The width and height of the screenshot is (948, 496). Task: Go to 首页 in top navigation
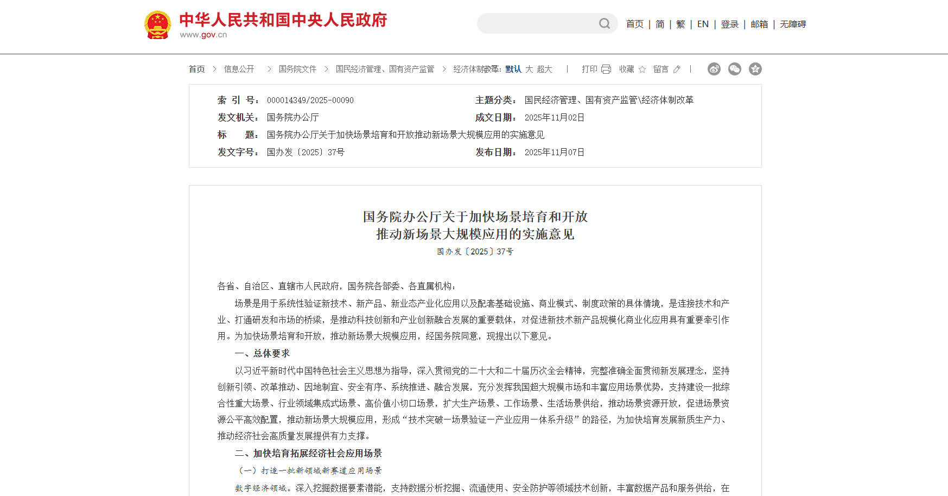click(634, 24)
